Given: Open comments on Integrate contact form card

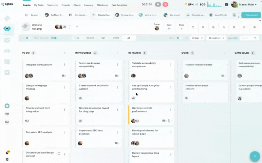Looking at the screenshot, I should [64, 76].
